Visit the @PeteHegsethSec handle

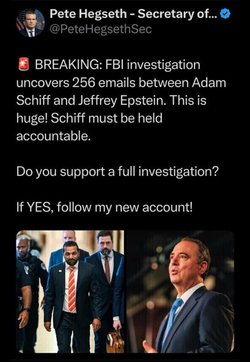[x=101, y=29]
